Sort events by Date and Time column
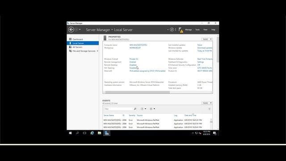 pyautogui.click(x=190, y=115)
